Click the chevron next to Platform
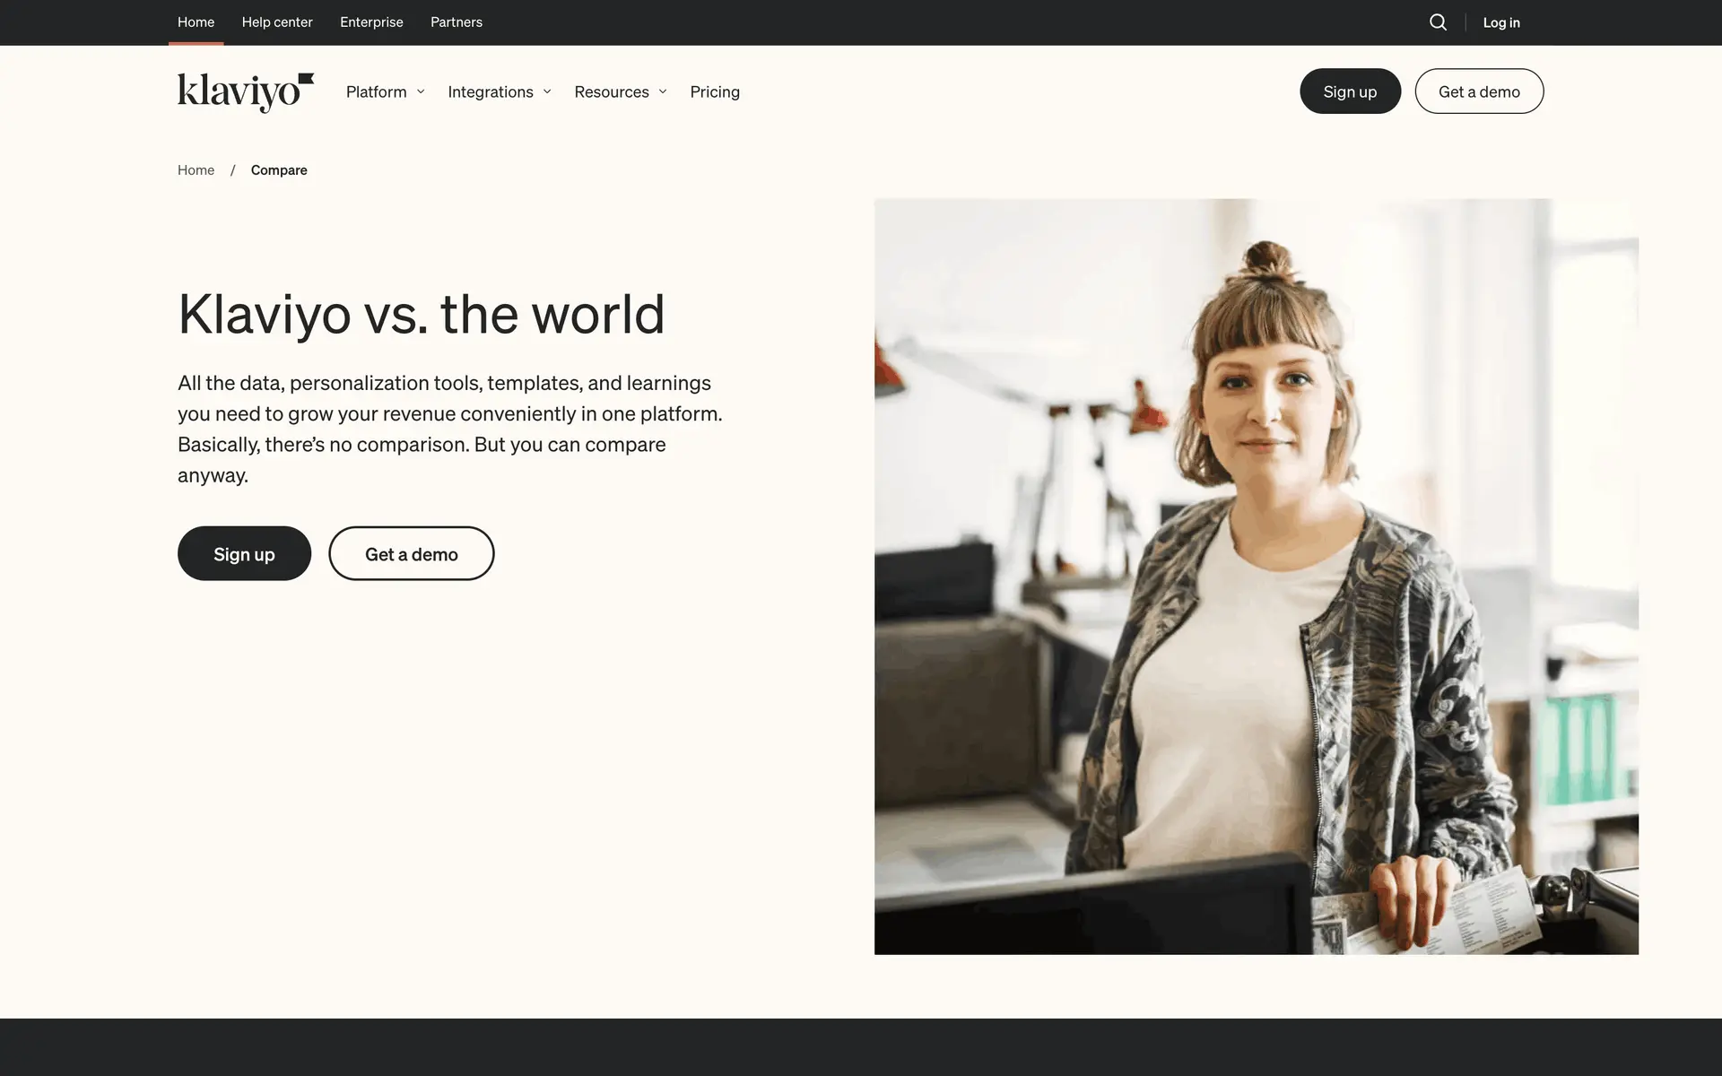1722x1076 pixels. (x=421, y=91)
